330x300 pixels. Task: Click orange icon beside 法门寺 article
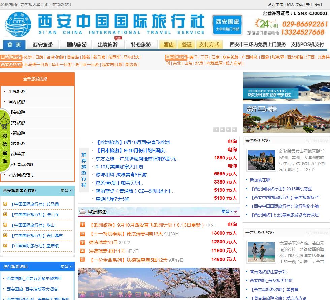[x=5, y=214]
